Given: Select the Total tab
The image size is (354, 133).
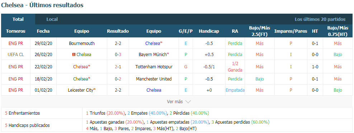Looking at the screenshot, I should point(18,19).
